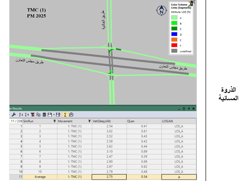Click the save-with-red-arrow export icon

pyautogui.click(x=58, y=115)
